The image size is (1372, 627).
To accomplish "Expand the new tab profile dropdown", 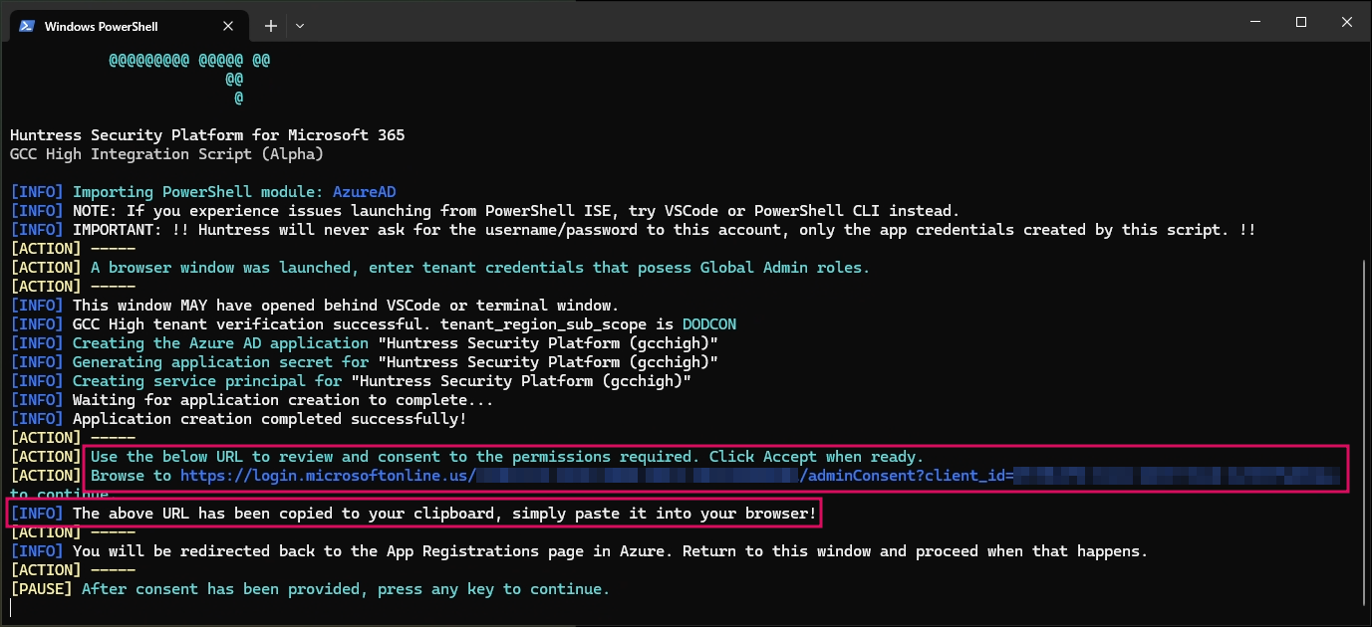I will click(x=300, y=26).
